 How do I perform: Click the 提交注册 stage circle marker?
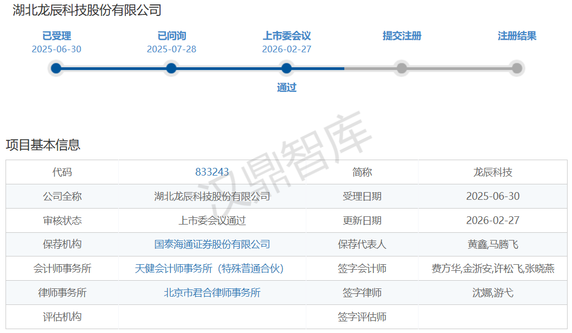pyautogui.click(x=402, y=68)
